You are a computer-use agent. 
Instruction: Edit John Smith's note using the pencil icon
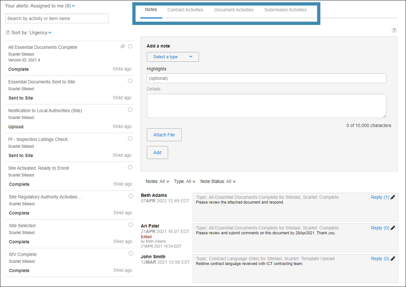(392, 259)
